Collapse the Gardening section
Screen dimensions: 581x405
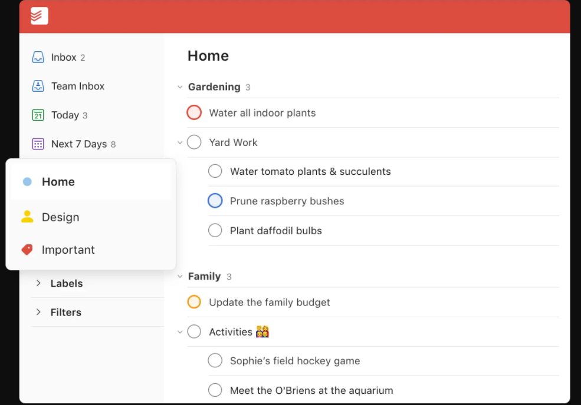tap(180, 87)
